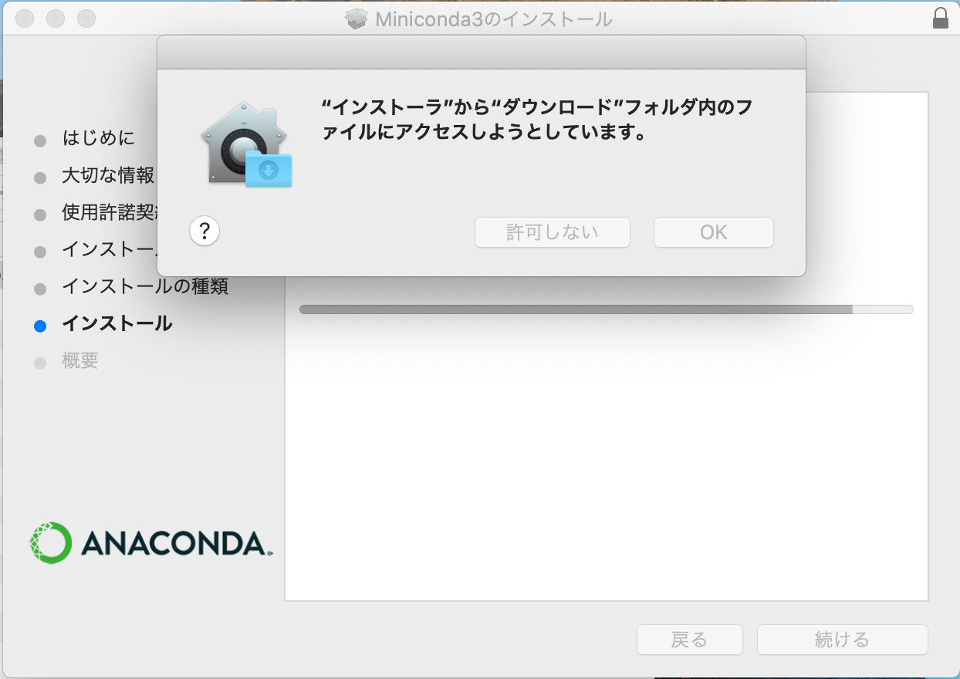Confirm access with the OK button

(x=714, y=232)
